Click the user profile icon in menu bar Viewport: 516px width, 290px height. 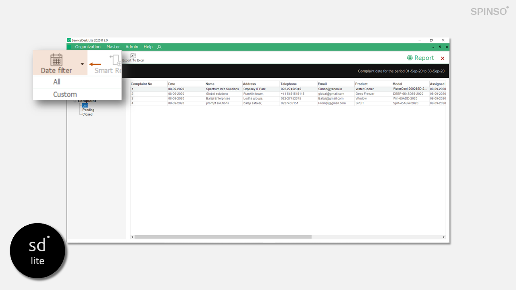(x=159, y=47)
